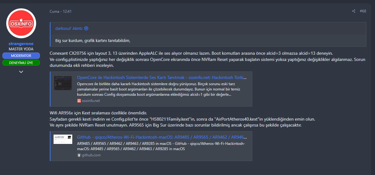
Task: Click the MASTER YODA user title
Action: (x=21, y=49)
